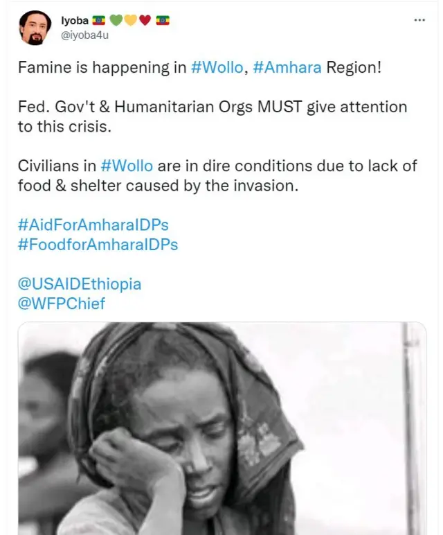Image resolution: width=443 pixels, height=535 pixels.
Task: Expand the attached black-and-white photo
Action: coord(221,428)
